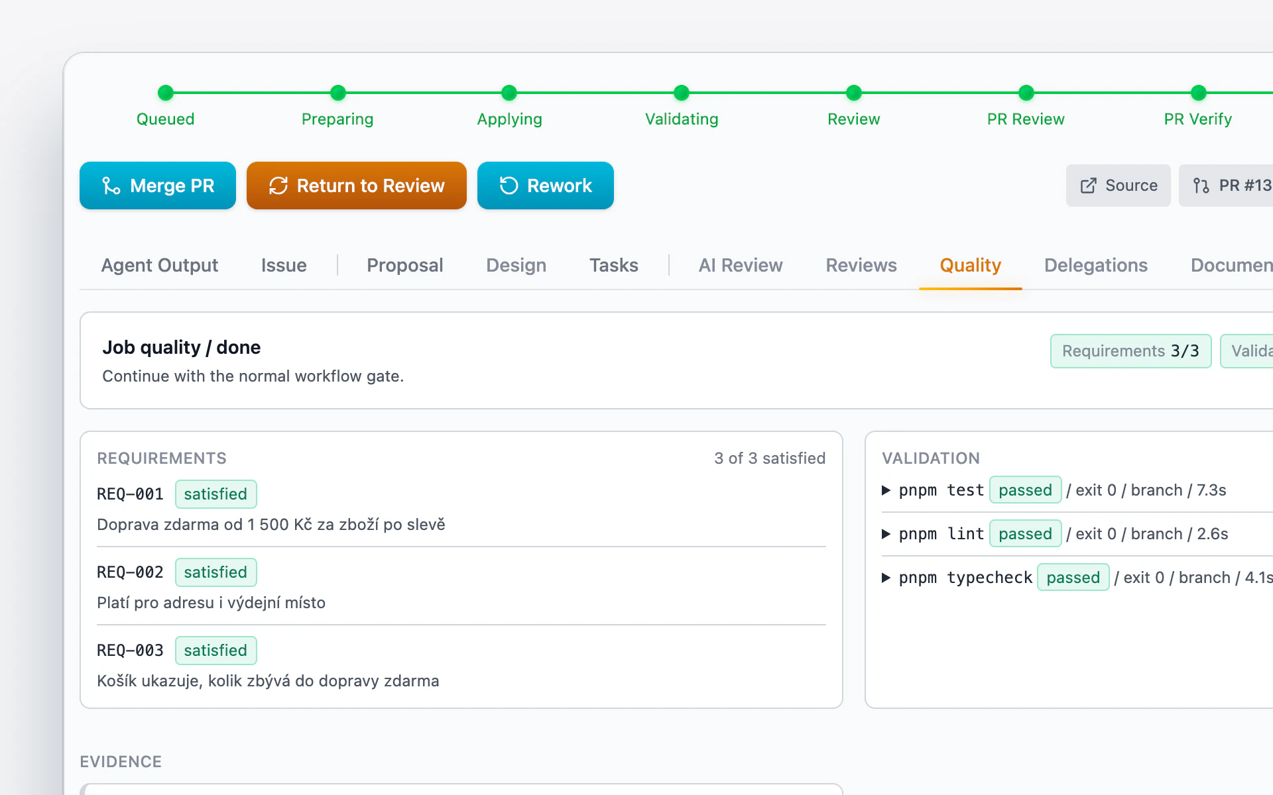Click the Applying step marker
The width and height of the screenshot is (1273, 795).
click(509, 93)
